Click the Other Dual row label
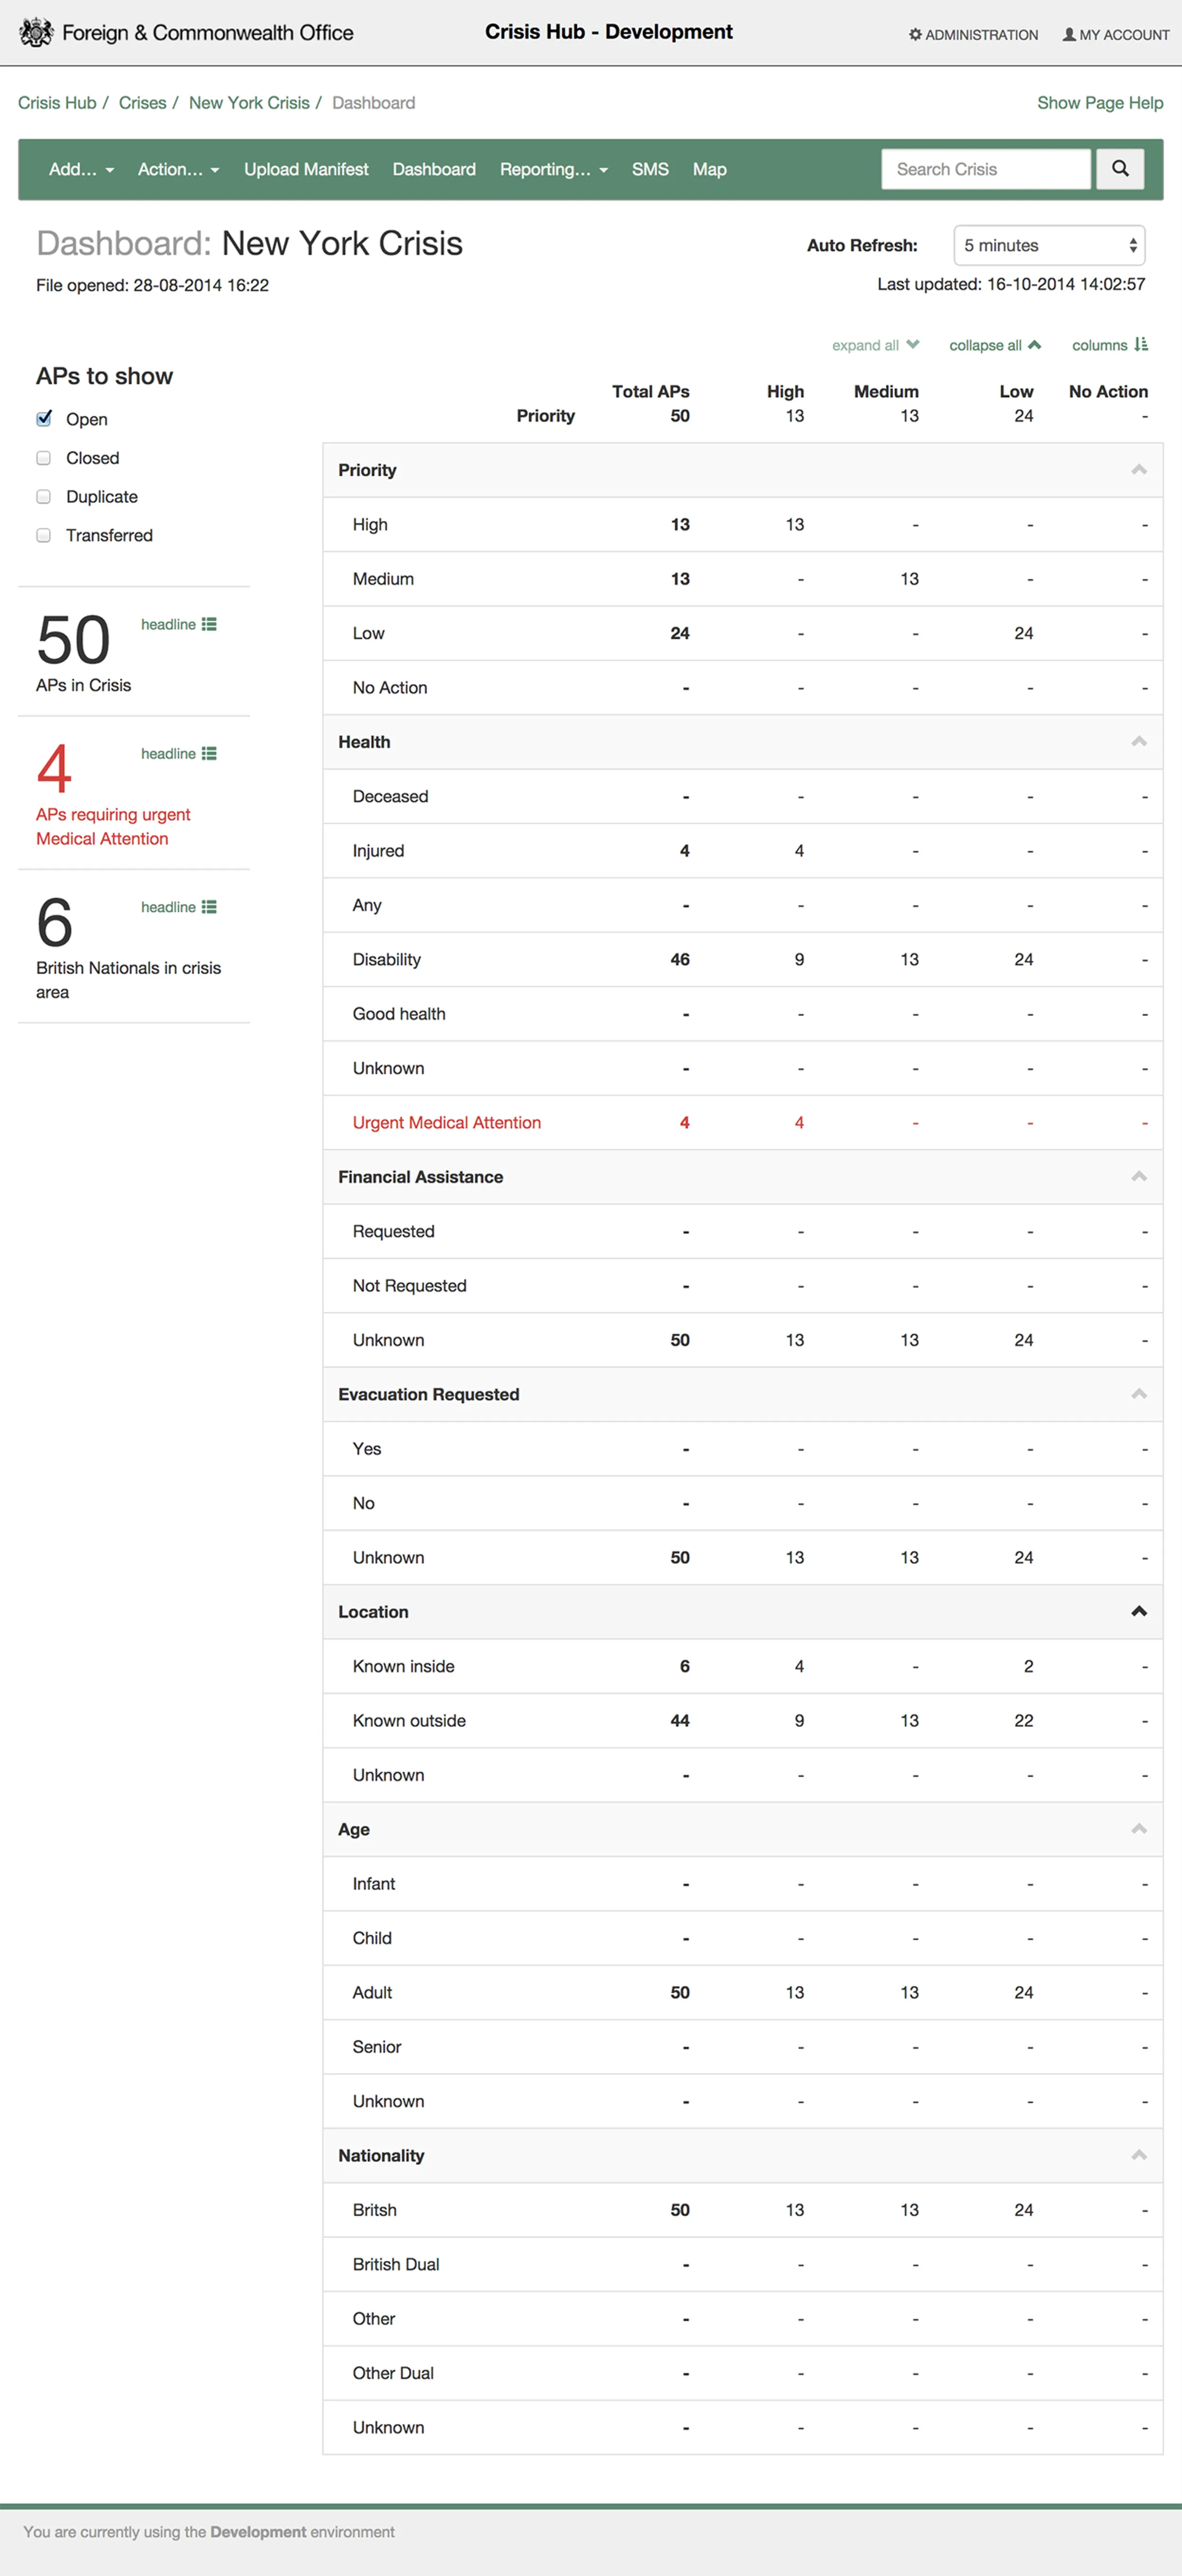Screen dimensions: 1182x2576 click(x=393, y=2373)
